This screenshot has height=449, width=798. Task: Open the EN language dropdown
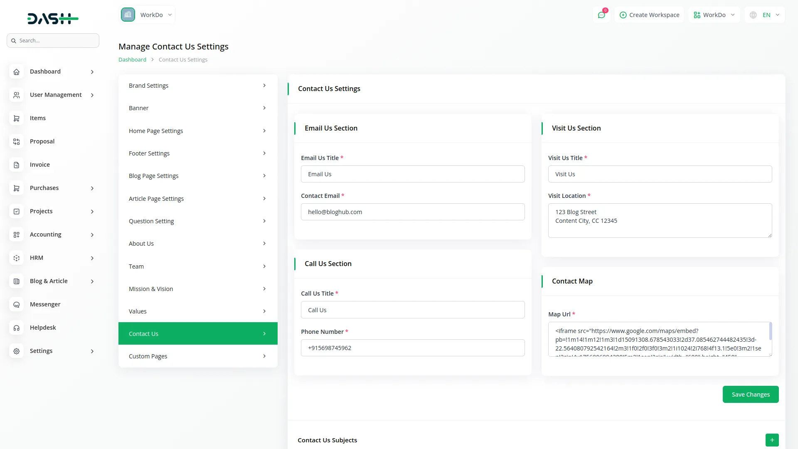pos(765,15)
